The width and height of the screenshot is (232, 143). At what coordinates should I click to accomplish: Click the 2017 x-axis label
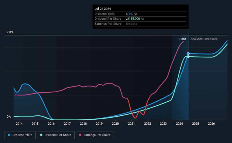point(67,124)
